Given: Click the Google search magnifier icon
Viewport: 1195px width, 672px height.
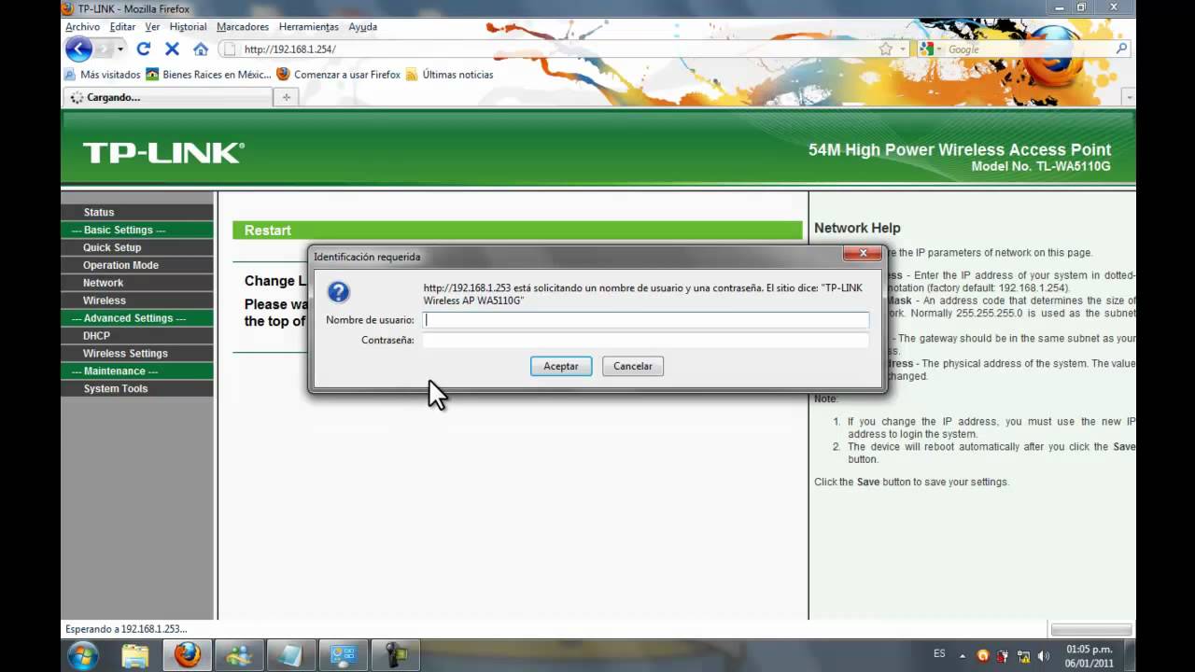Looking at the screenshot, I should coord(1121,49).
